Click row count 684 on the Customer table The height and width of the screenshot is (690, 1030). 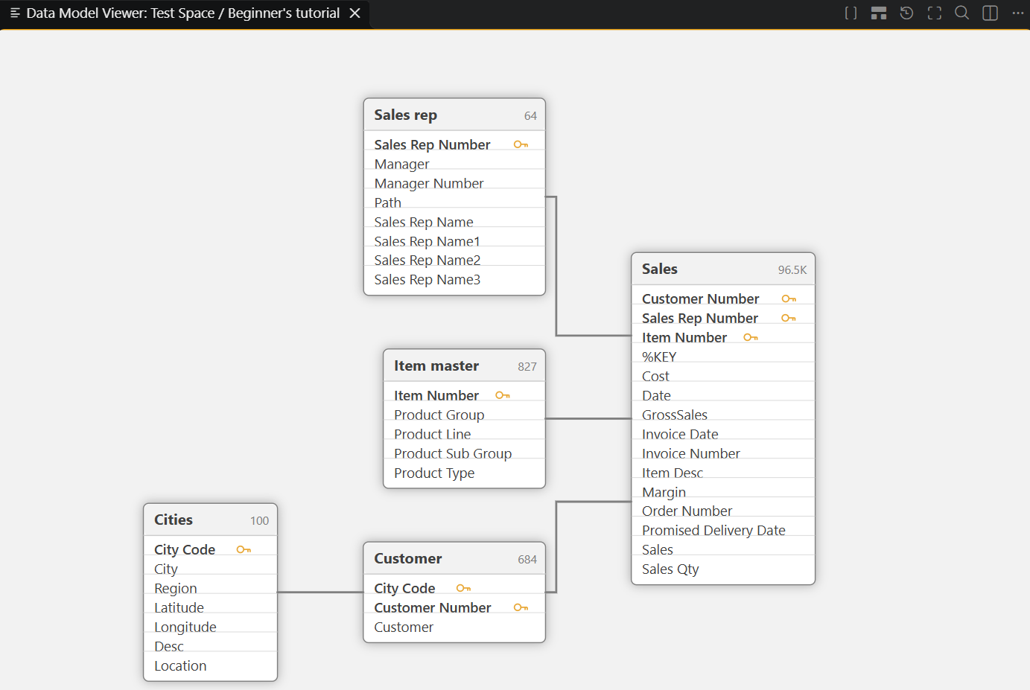click(527, 560)
